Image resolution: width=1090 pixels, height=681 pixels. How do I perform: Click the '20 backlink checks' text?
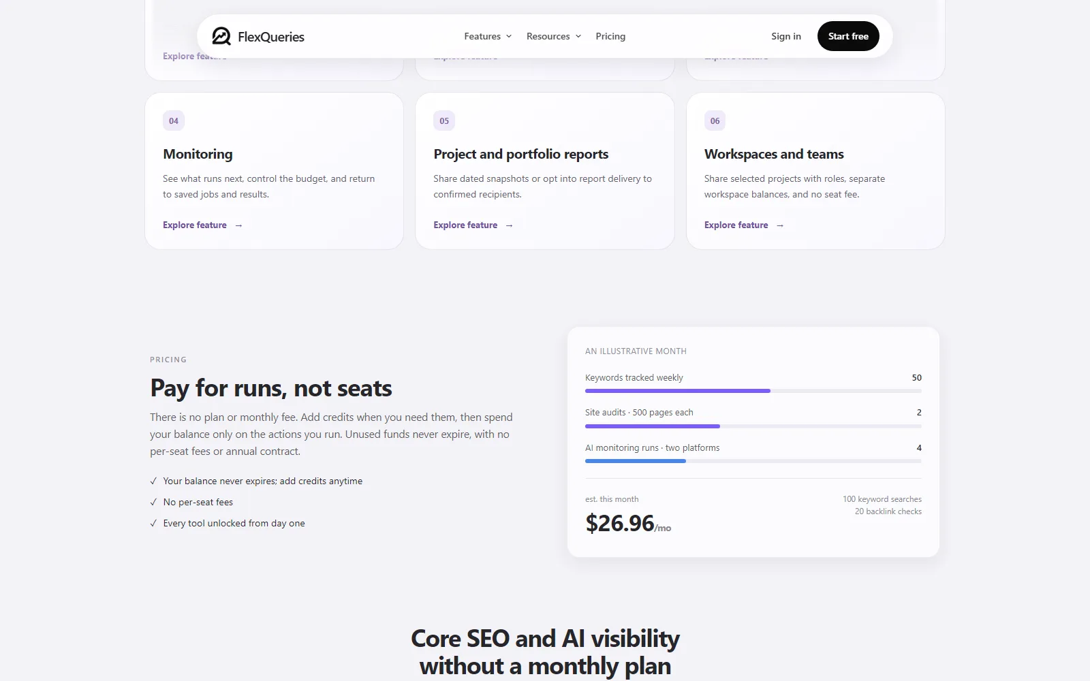[888, 511]
